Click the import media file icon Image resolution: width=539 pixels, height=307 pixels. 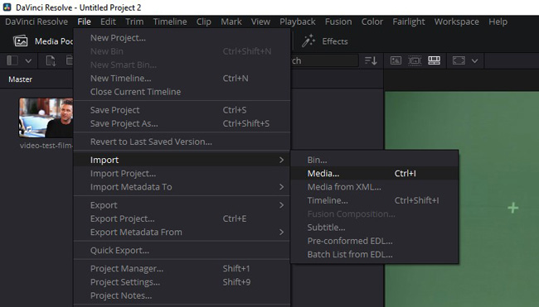click(51, 60)
